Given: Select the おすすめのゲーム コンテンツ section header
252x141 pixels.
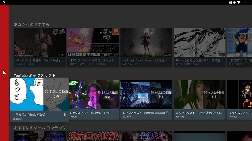Looking at the screenshot, I should click(40, 128).
